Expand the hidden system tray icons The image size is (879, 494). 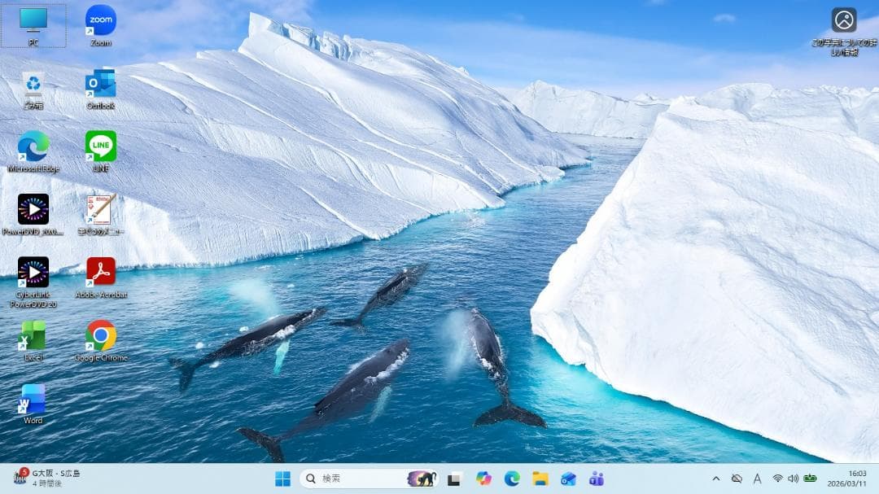click(x=716, y=479)
